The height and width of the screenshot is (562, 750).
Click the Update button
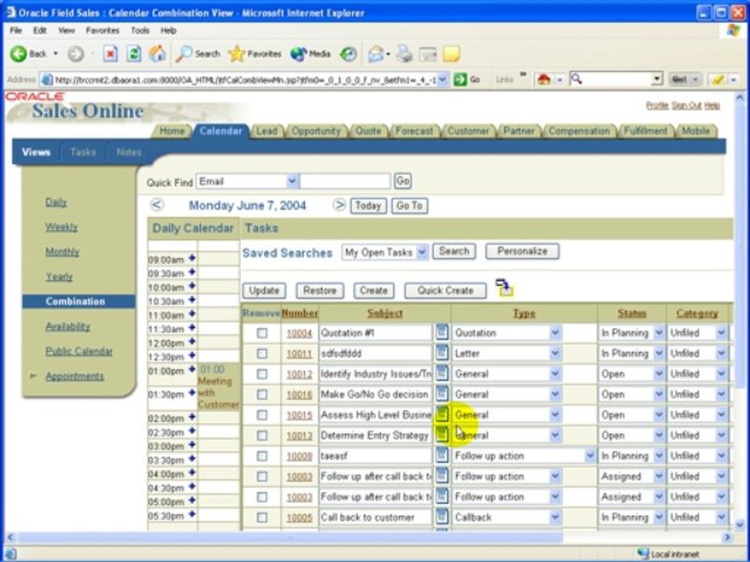pos(264,290)
